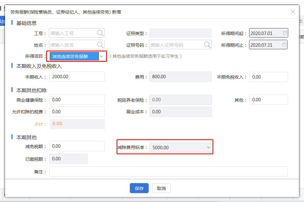Open calendar icon for 所得期间起
This screenshot has width=304, height=202.
(x=285, y=33)
